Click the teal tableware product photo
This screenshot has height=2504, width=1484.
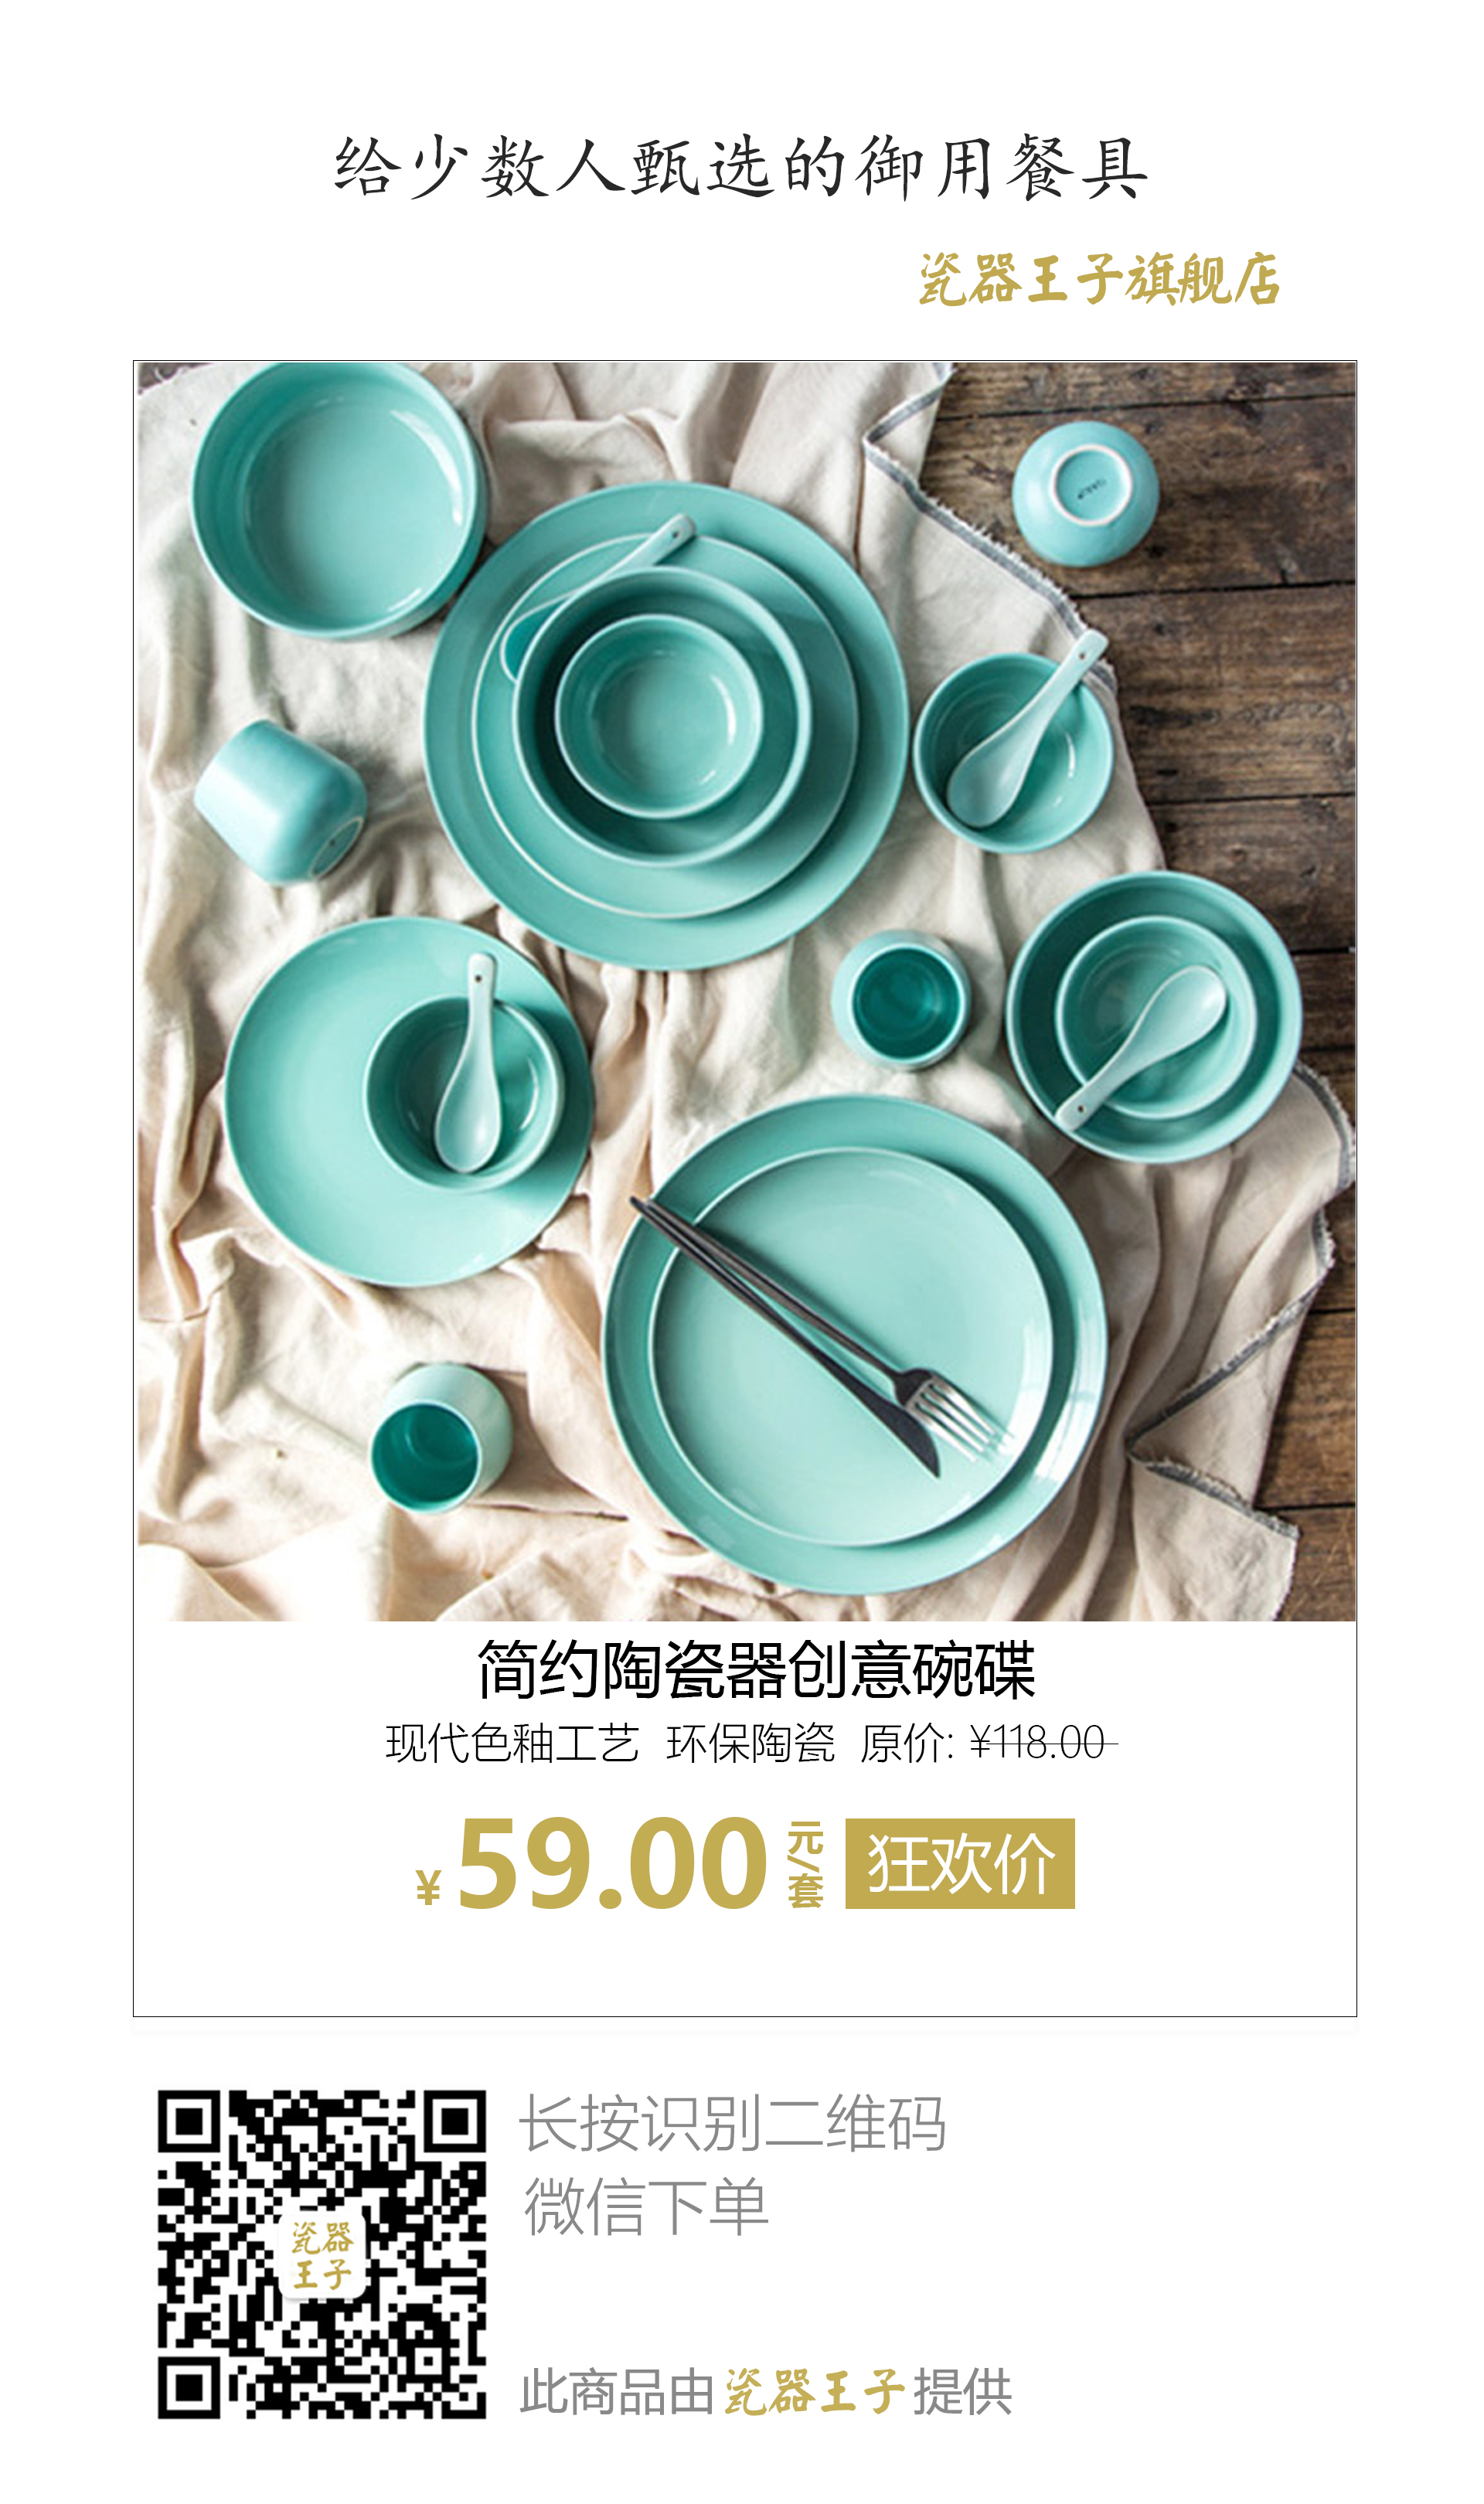click(746, 989)
